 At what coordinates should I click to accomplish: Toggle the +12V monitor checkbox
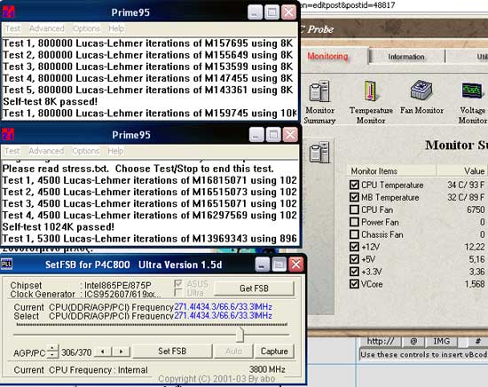click(x=354, y=247)
